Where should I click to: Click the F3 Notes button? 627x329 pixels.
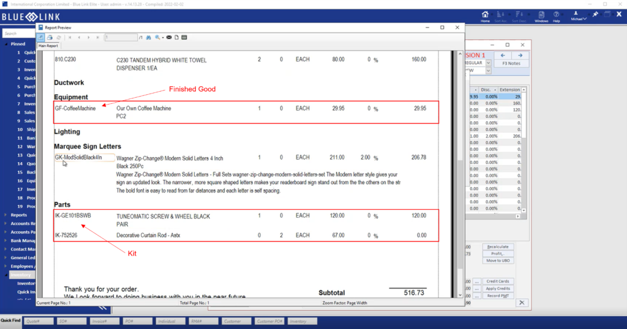coord(511,63)
